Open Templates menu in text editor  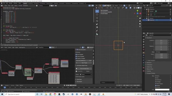26,6
